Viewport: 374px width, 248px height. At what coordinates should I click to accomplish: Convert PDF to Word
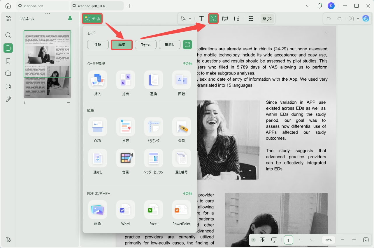[x=126, y=214]
